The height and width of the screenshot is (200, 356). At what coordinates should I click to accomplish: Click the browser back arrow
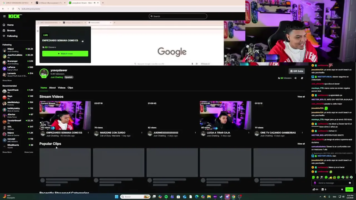click(x=3, y=9)
